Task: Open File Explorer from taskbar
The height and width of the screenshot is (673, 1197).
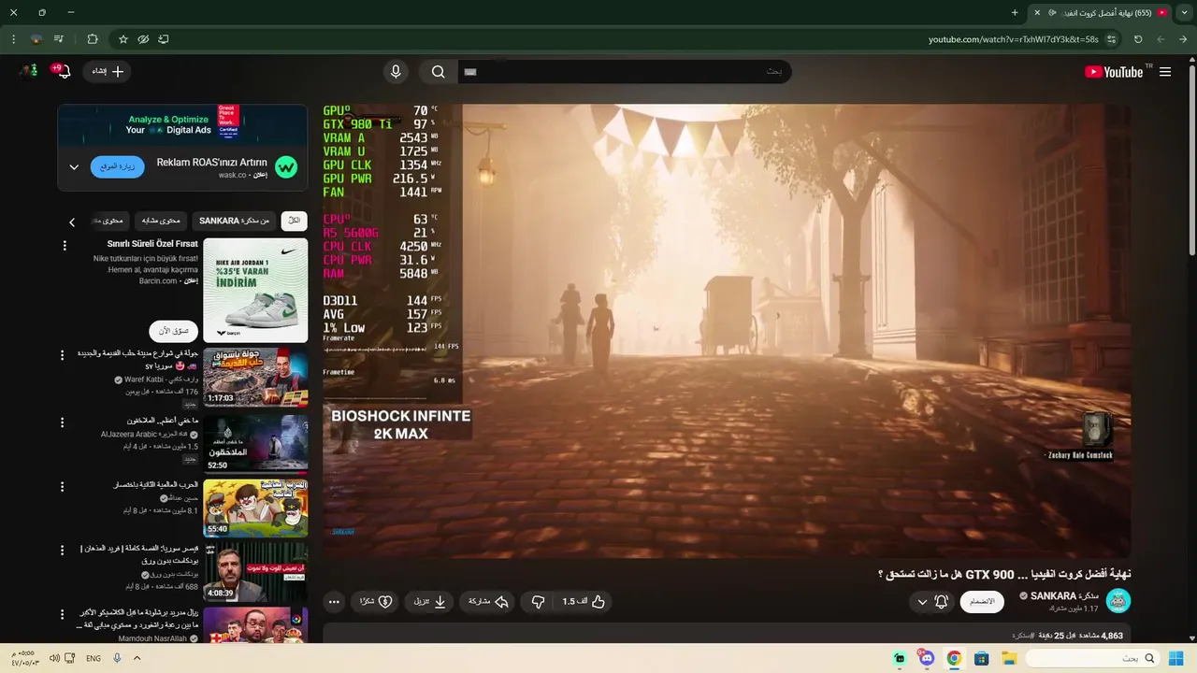Action: pos(1009,658)
